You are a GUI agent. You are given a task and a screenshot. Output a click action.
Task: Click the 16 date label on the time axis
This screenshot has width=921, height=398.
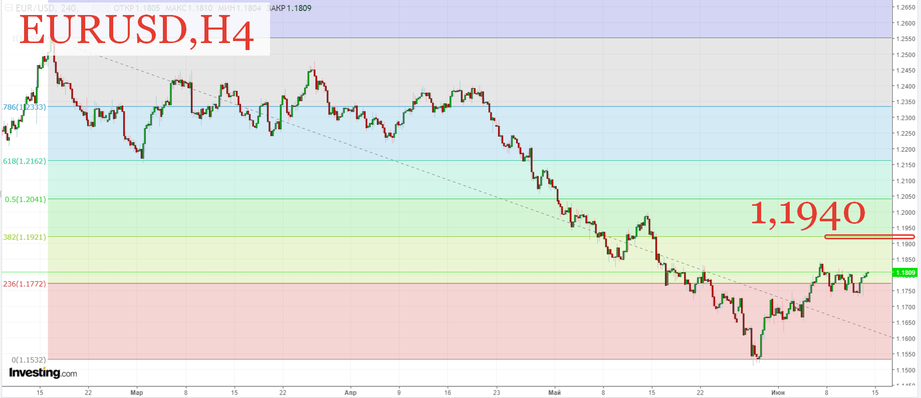(x=447, y=392)
